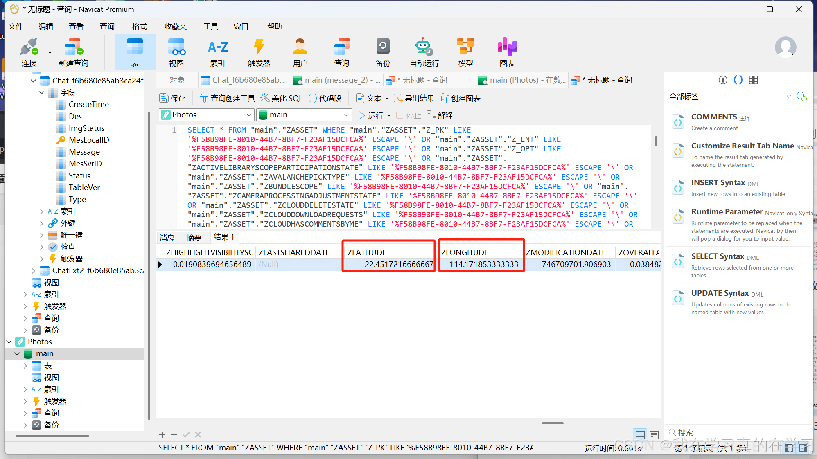This screenshot has width=817, height=459.
Task: Collapse the Photos tree node
Action: click(9, 342)
